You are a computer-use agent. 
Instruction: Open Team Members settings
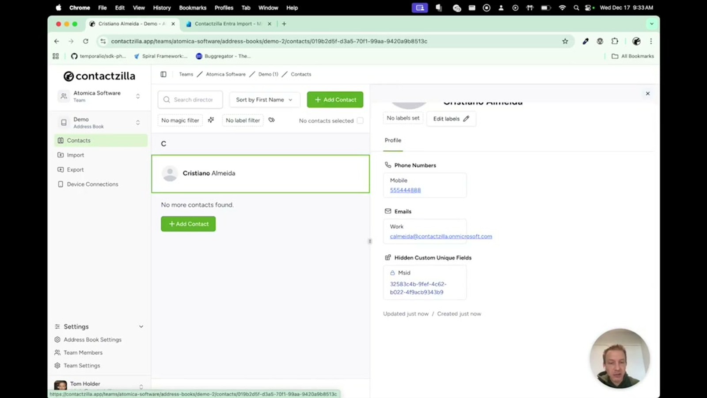coord(83,352)
